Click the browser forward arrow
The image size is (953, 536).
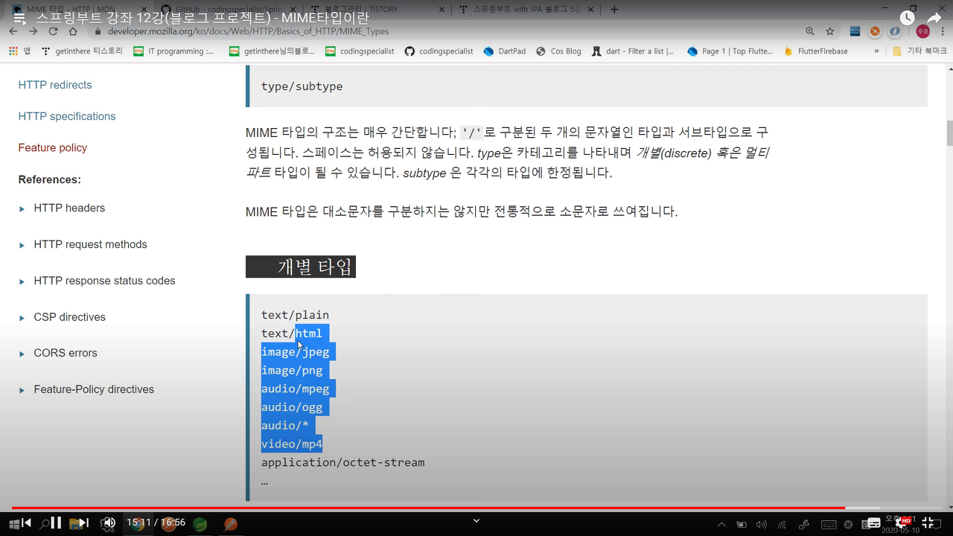point(33,31)
